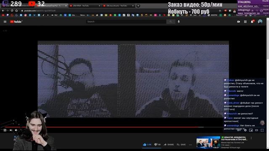The height and width of the screenshot is (151, 269).
Task: Mute the video volume speaker
Action: pos(16,130)
